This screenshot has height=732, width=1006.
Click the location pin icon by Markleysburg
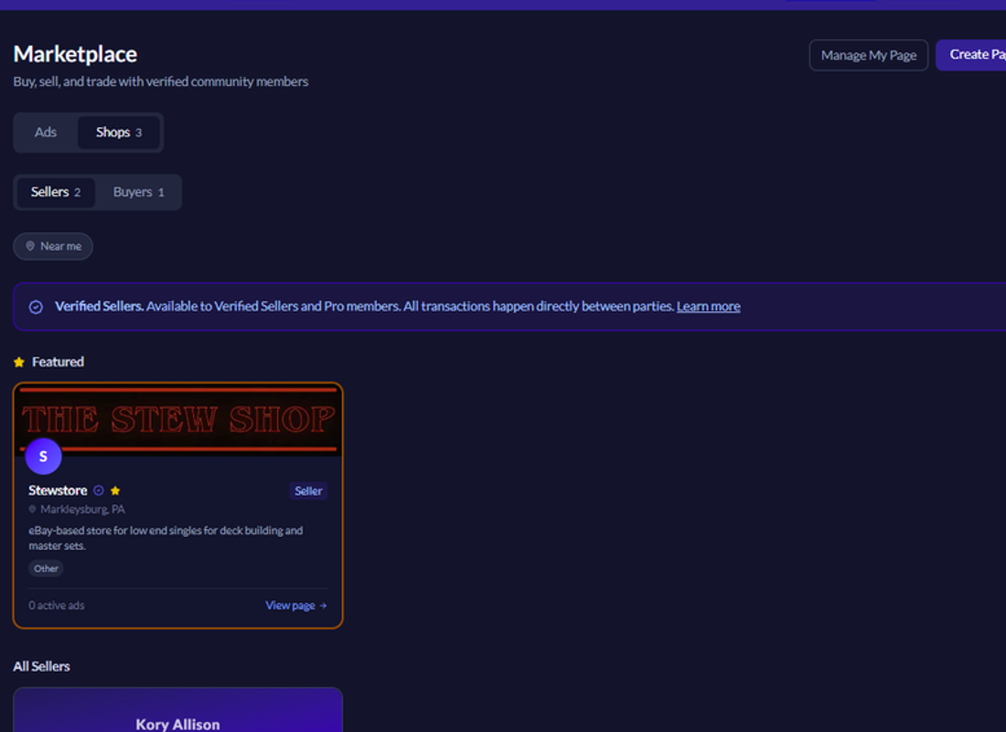(x=32, y=509)
